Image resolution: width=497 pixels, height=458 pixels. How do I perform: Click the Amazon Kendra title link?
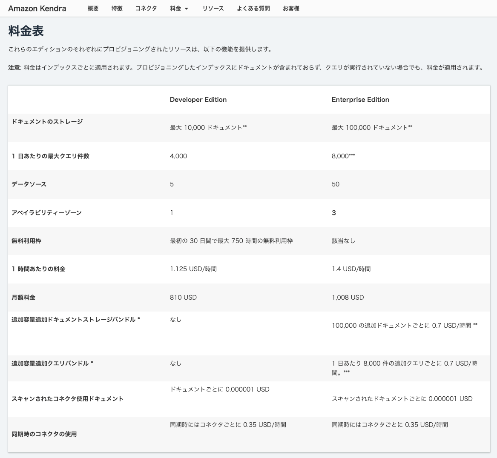coord(37,9)
